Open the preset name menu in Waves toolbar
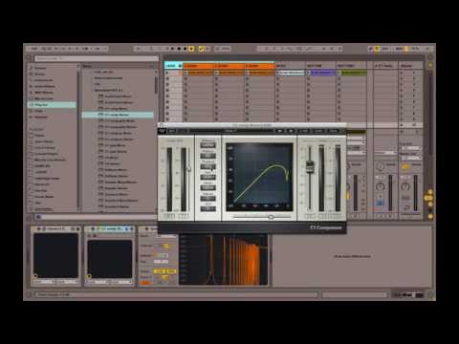The height and width of the screenshot is (344, 459). click(x=230, y=131)
